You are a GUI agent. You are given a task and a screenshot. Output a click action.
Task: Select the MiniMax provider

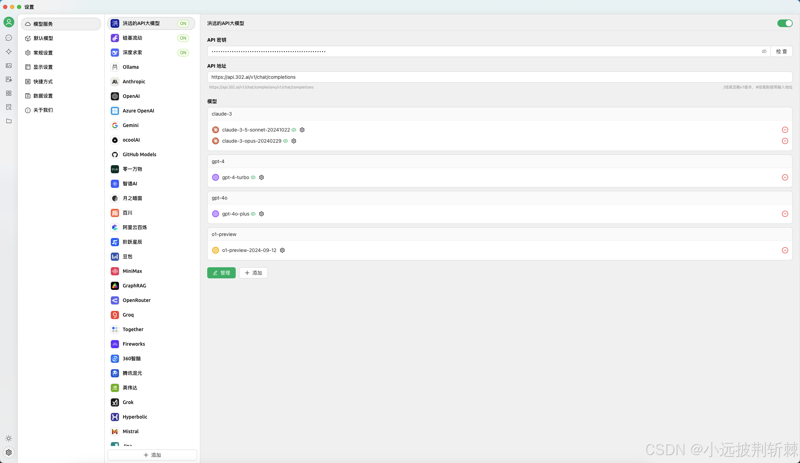151,271
